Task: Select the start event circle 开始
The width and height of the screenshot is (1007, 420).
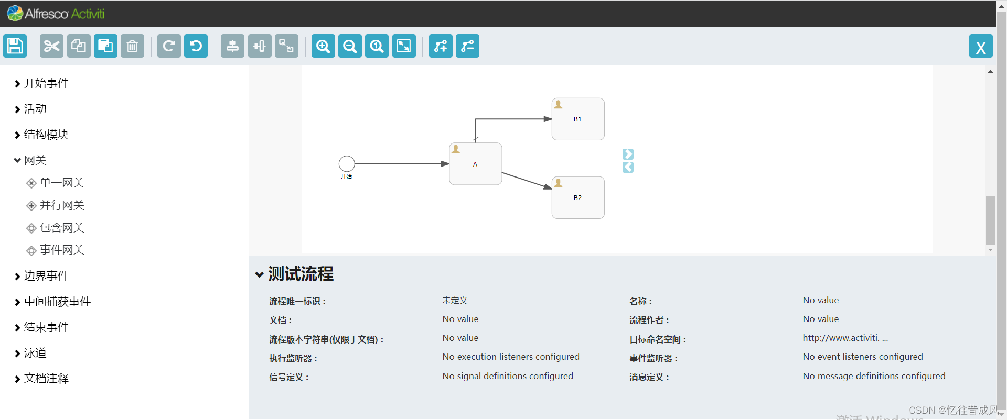Action: 347,164
